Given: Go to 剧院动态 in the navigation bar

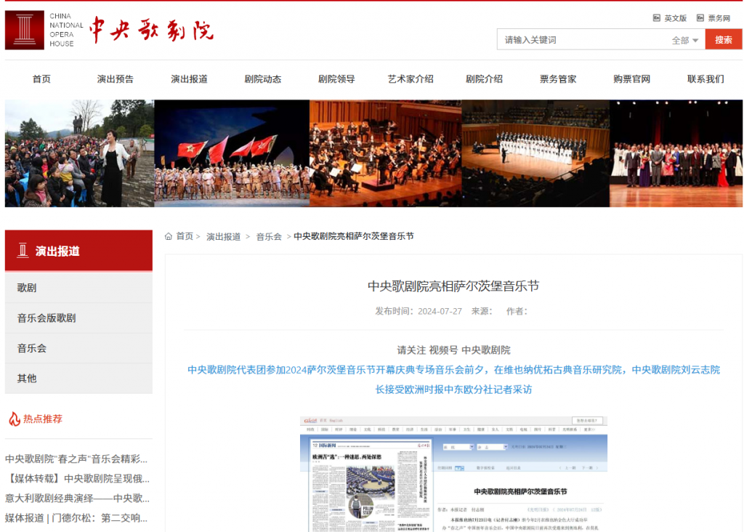Looking at the screenshot, I should 262,79.
